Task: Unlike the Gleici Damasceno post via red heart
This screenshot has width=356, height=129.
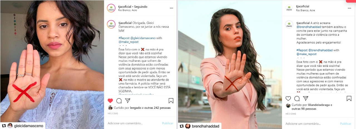Action: pyautogui.click(x=110, y=100)
